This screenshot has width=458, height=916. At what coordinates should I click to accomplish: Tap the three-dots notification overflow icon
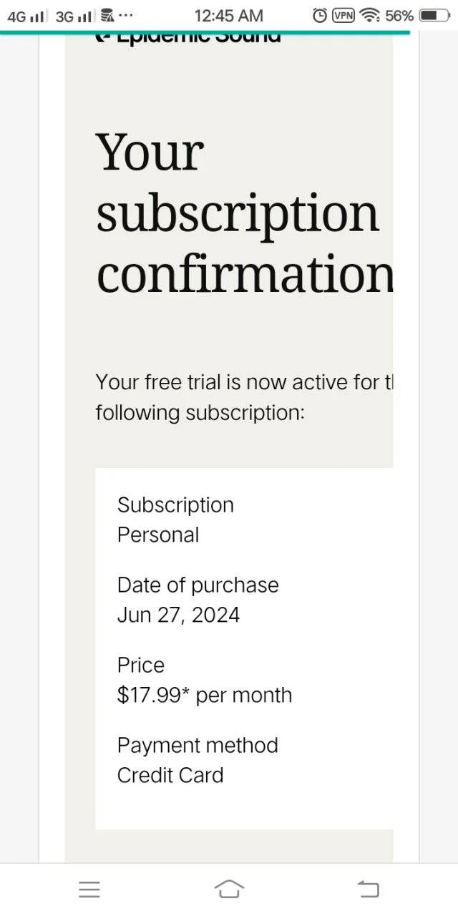point(125,15)
